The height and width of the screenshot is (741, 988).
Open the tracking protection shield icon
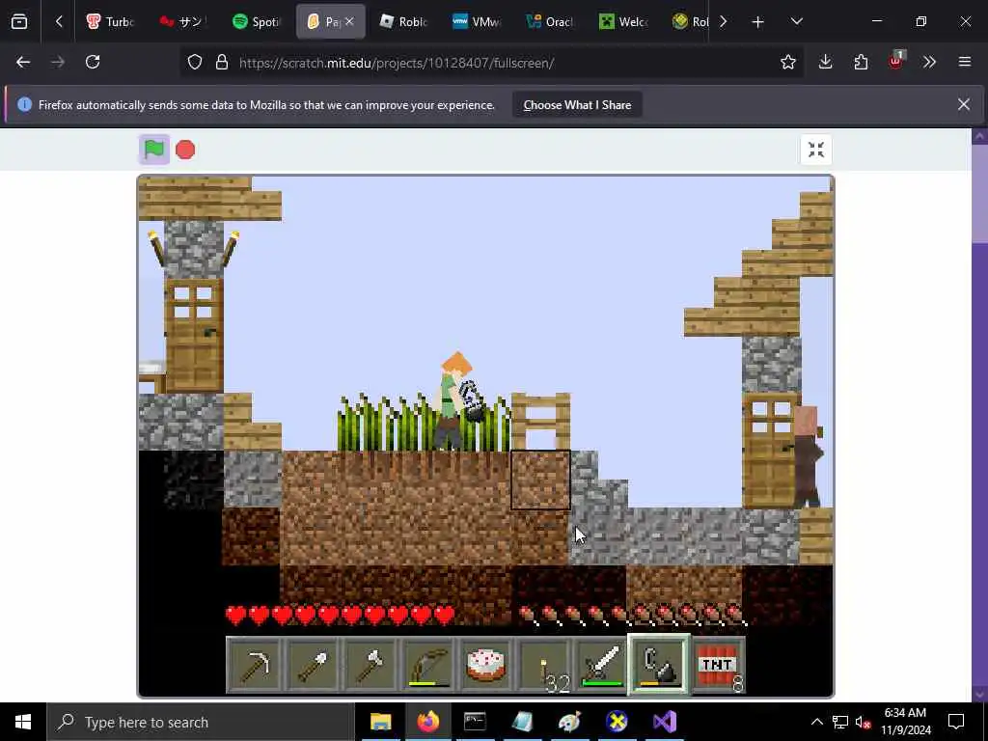(195, 62)
